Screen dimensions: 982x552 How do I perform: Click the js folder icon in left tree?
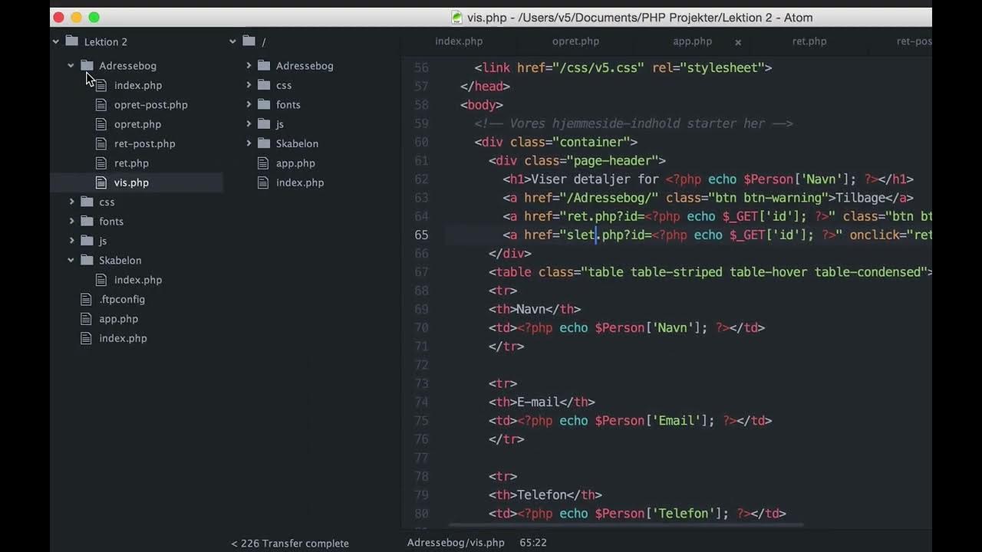coord(87,241)
